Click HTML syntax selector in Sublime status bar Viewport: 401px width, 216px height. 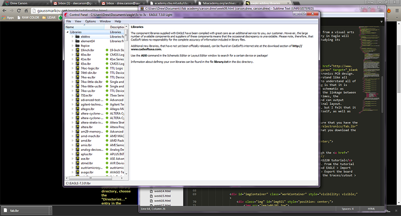tap(371, 209)
